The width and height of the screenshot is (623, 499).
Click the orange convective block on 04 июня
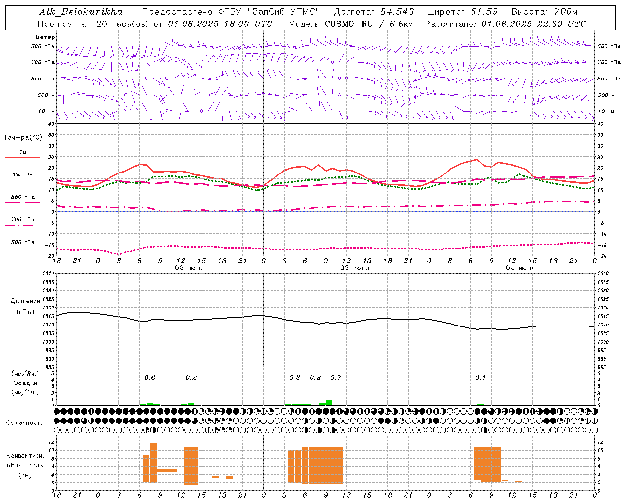[x=488, y=464]
